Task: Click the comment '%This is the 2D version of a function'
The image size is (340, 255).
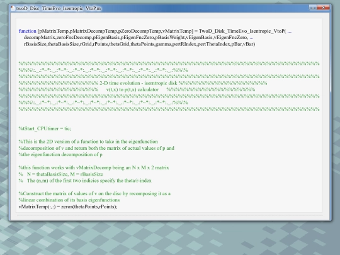Action: click(88, 142)
